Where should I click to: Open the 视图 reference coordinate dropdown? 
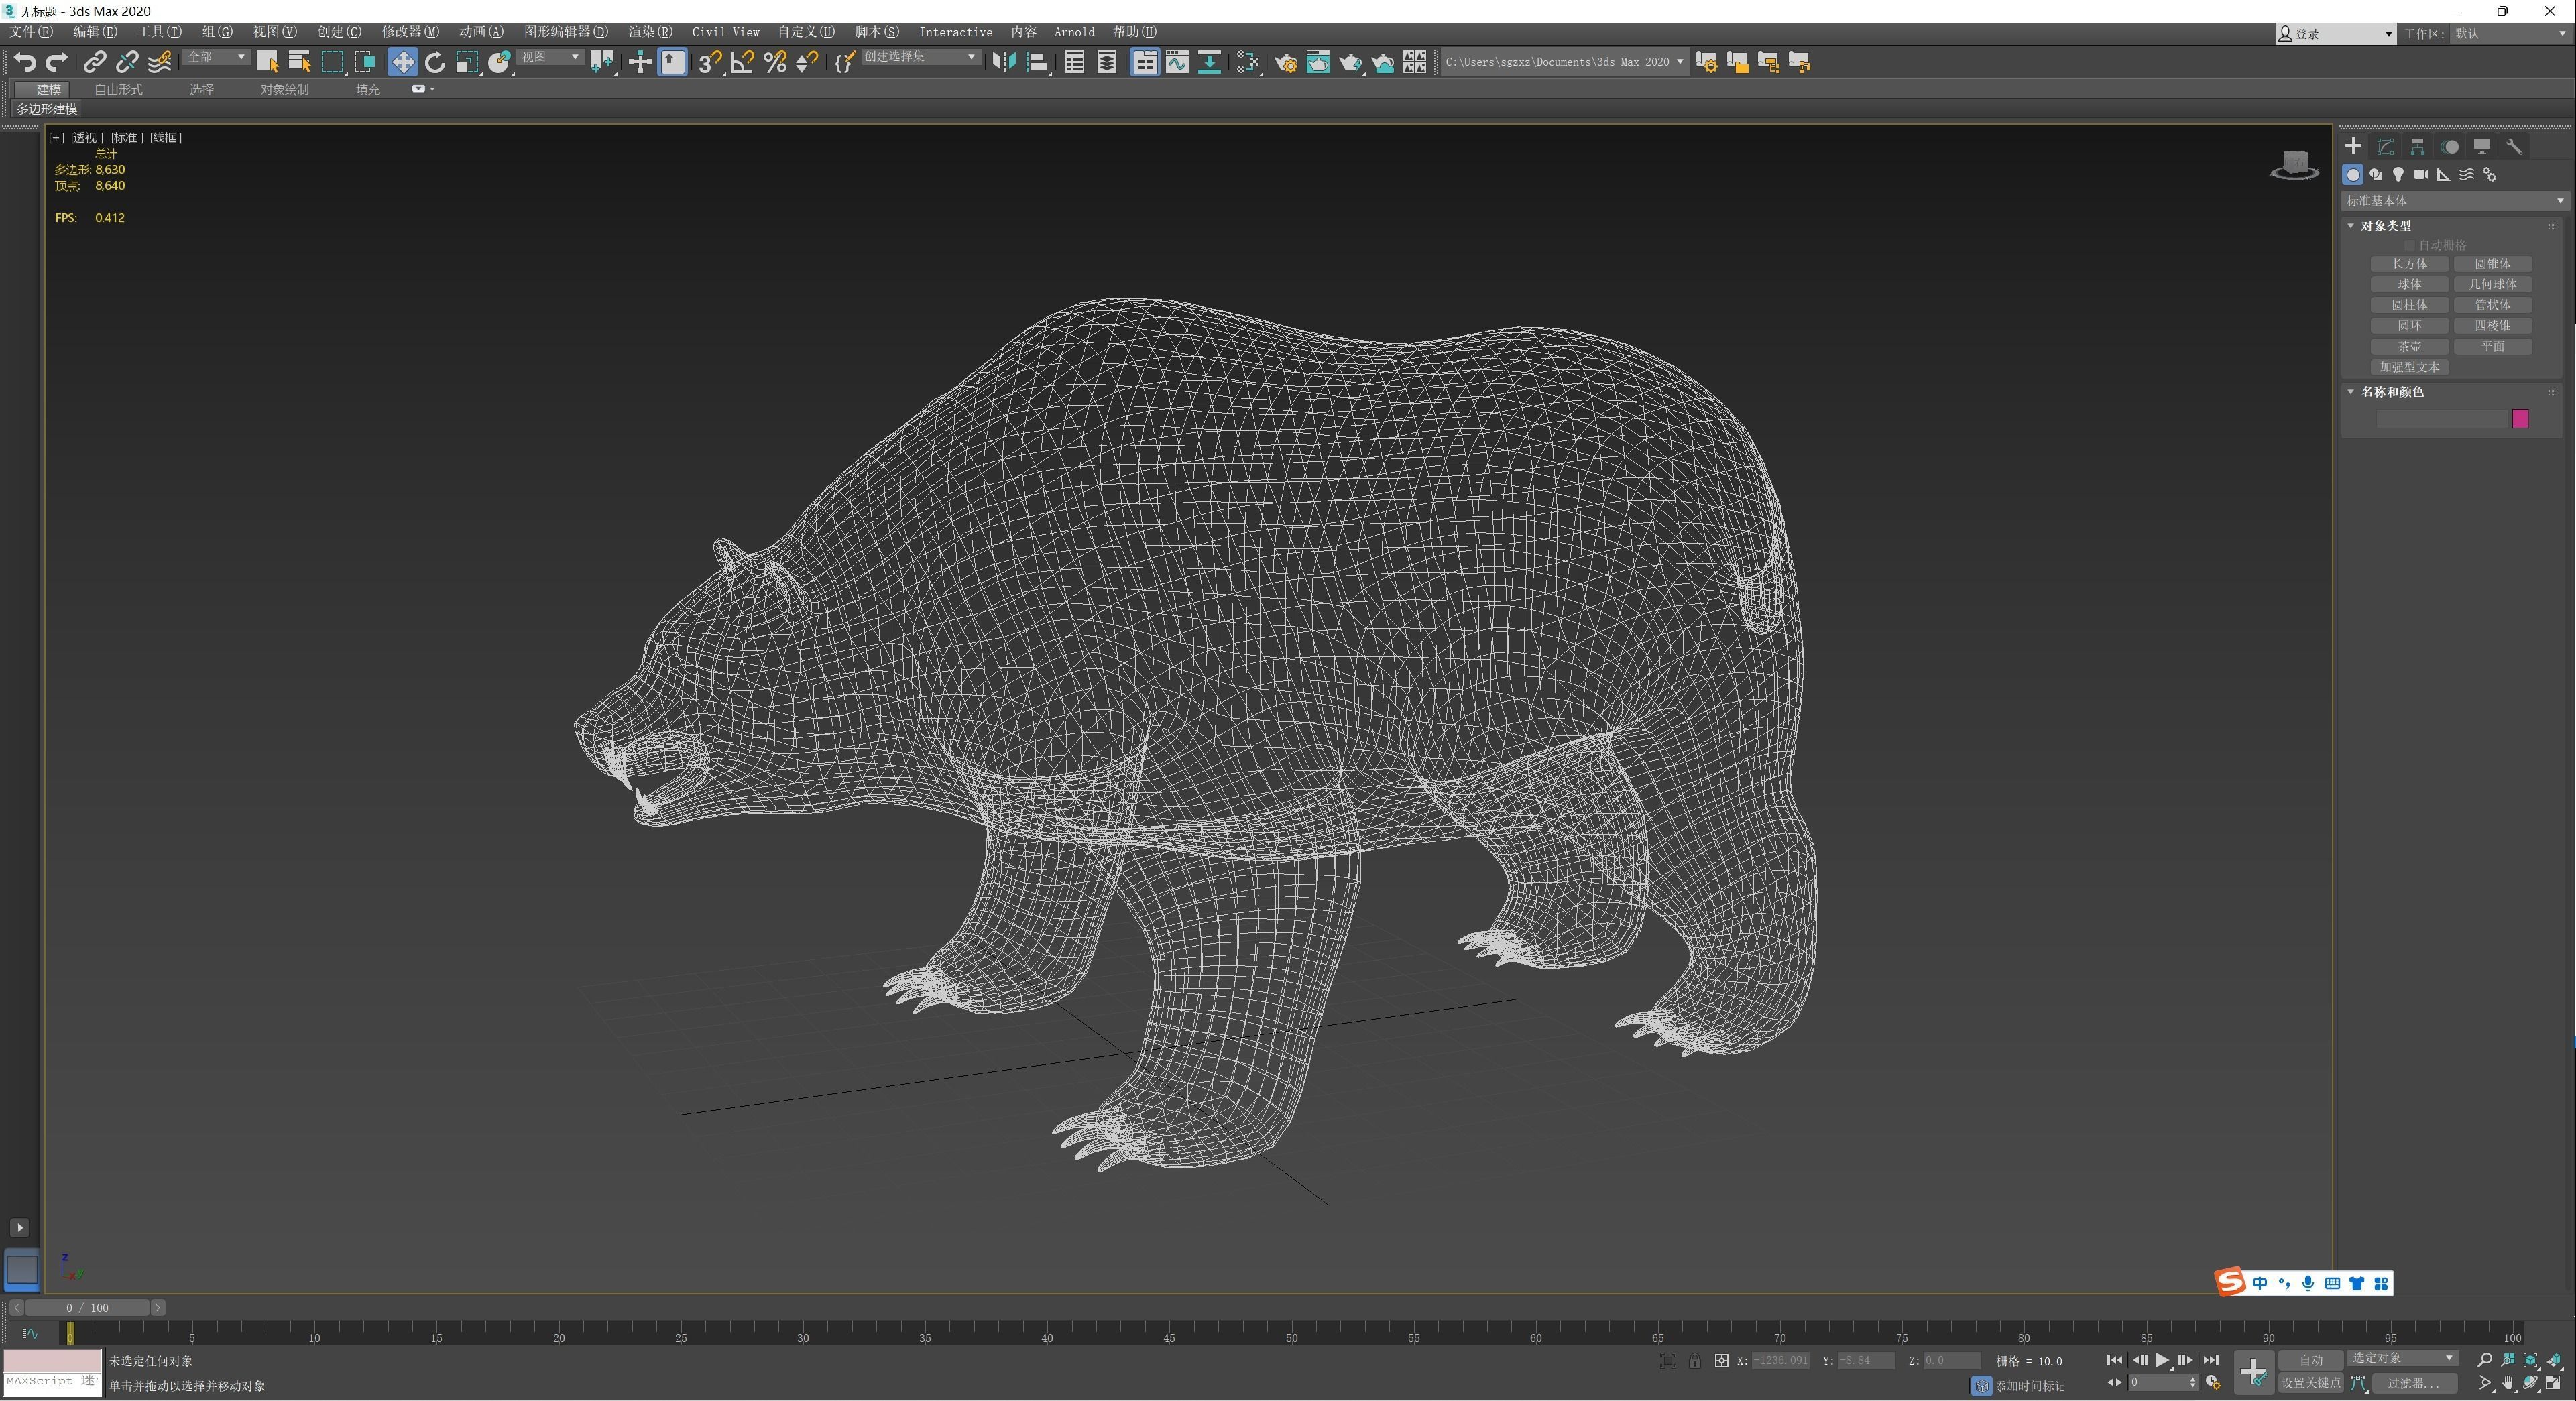point(550,57)
